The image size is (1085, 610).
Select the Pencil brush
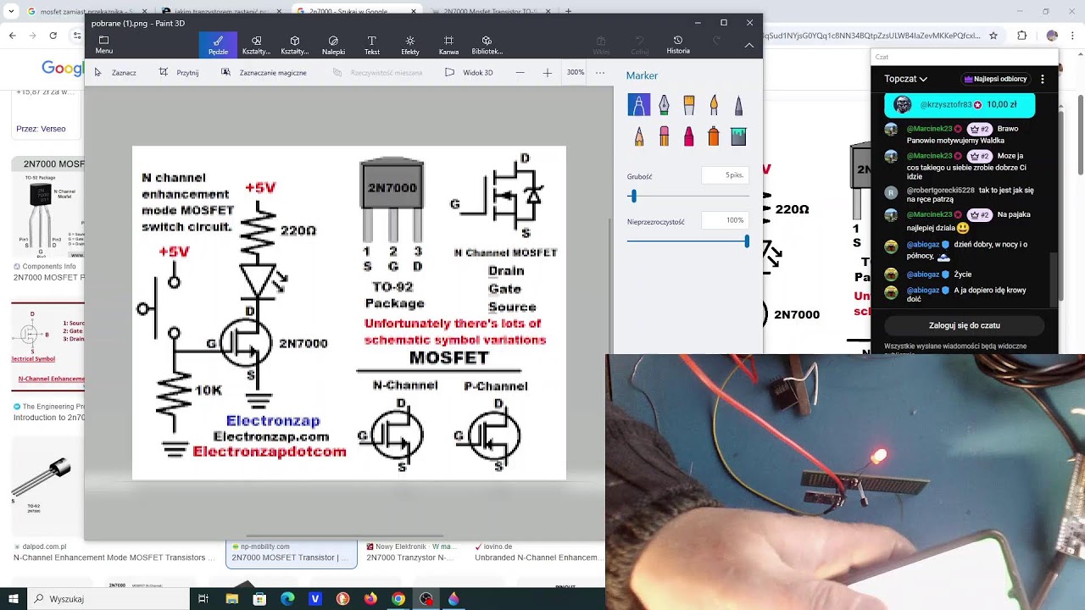[639, 136]
